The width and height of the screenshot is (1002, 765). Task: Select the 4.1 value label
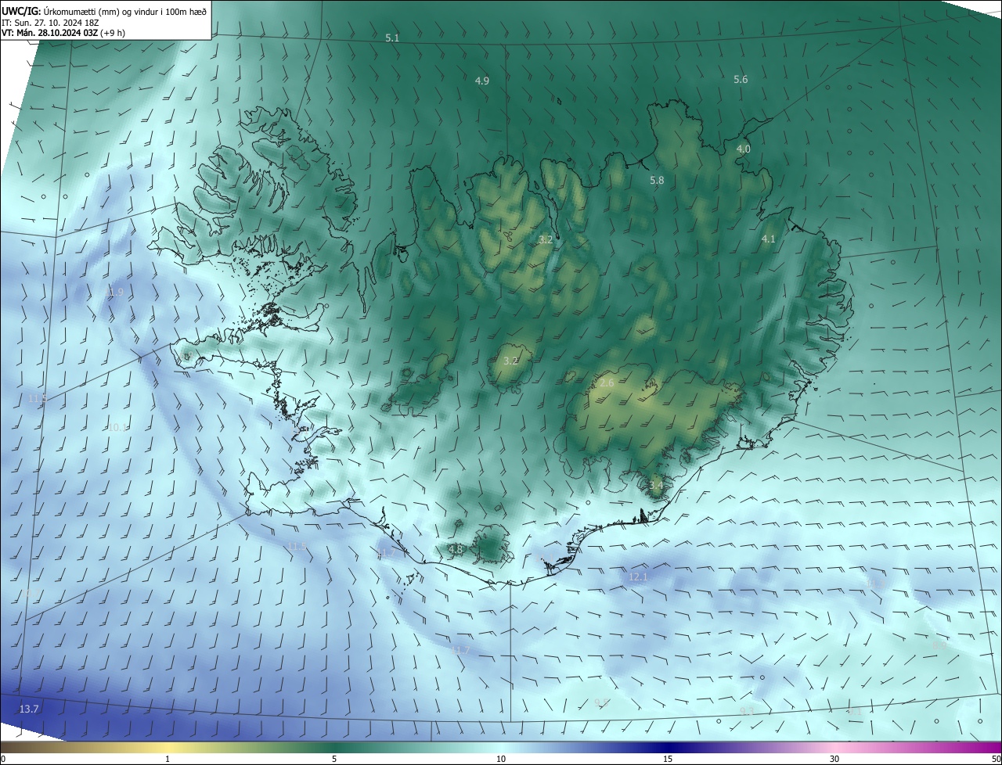point(768,239)
